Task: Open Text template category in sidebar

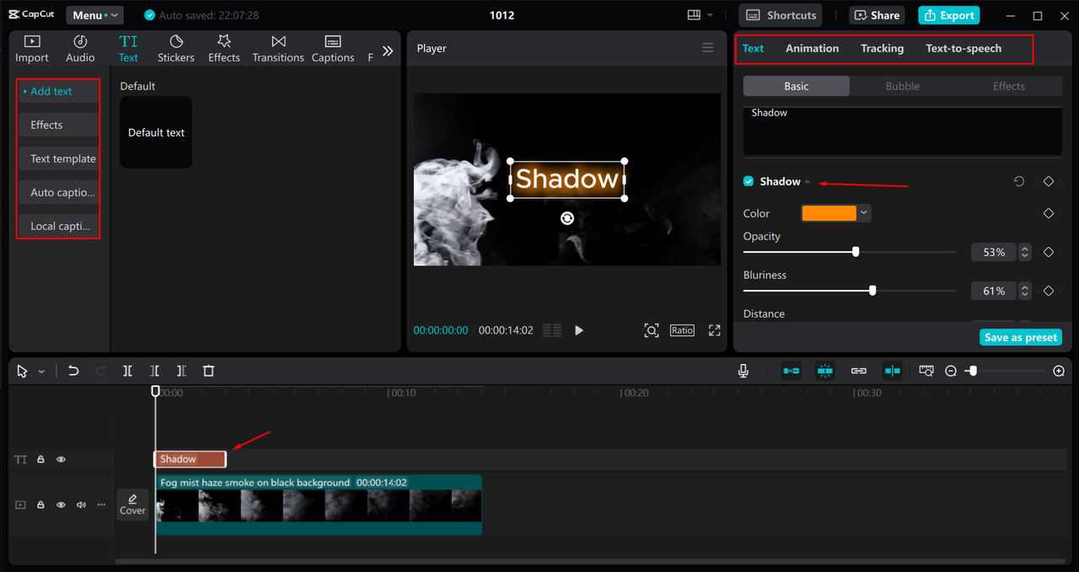Action: pyautogui.click(x=58, y=158)
